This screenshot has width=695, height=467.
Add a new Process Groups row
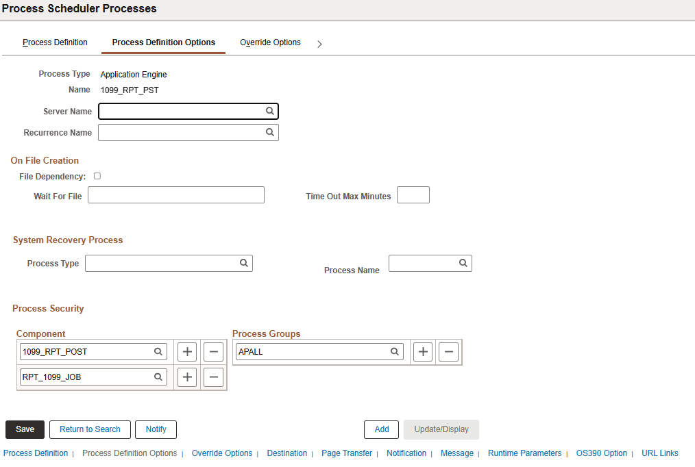point(423,351)
